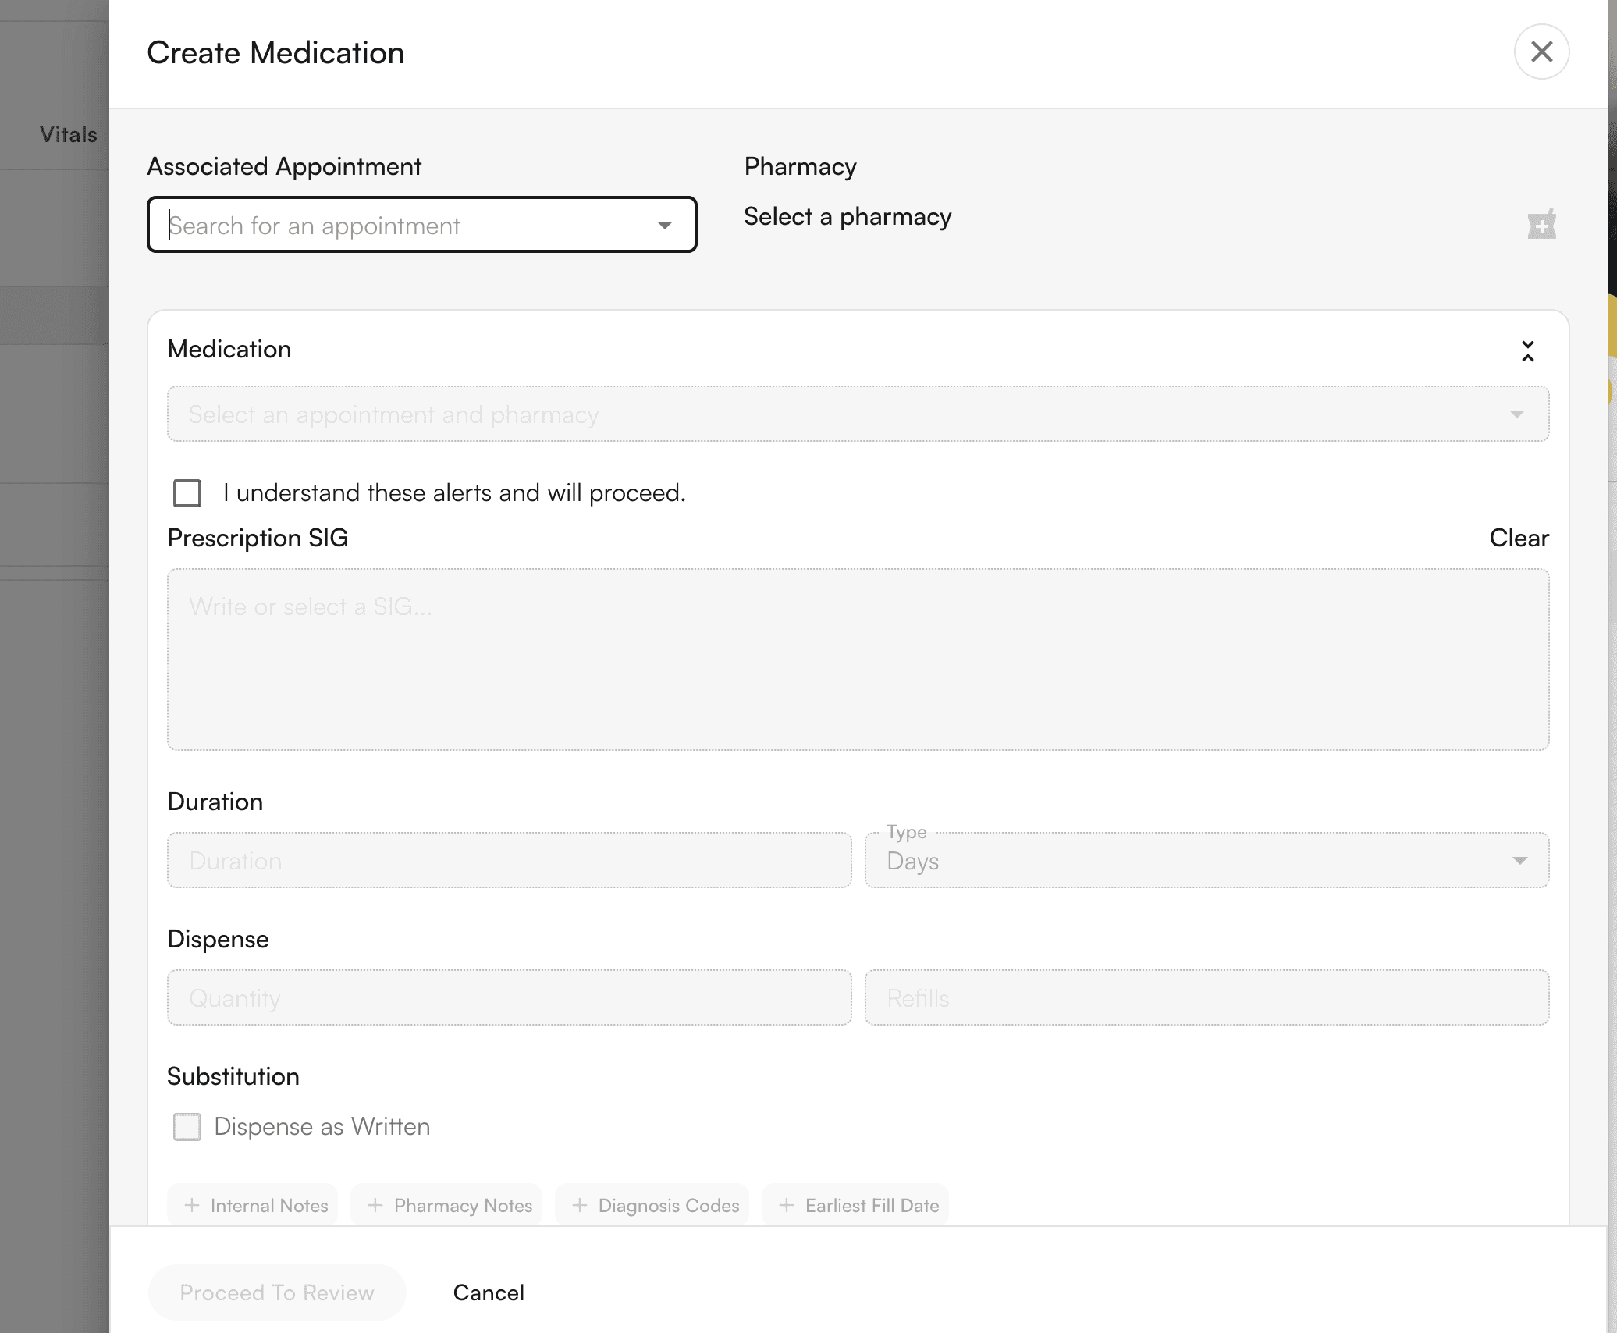Open the appointment search dropdown arrow

coord(664,226)
